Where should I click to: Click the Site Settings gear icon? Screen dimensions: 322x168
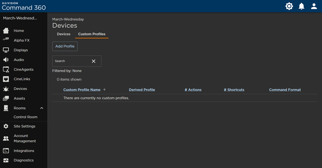[x=6, y=126]
